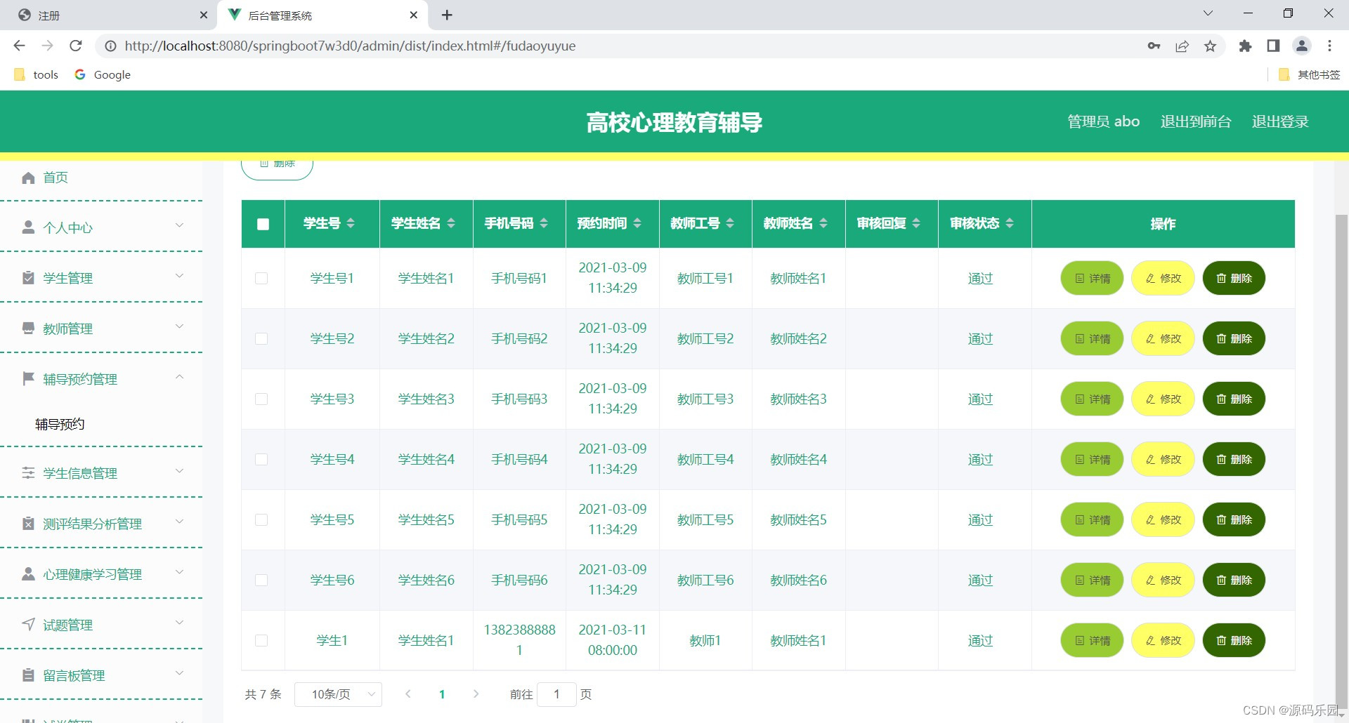Image resolution: width=1349 pixels, height=723 pixels.
Task: Click 退出到前台 in the header
Action: click(1196, 121)
